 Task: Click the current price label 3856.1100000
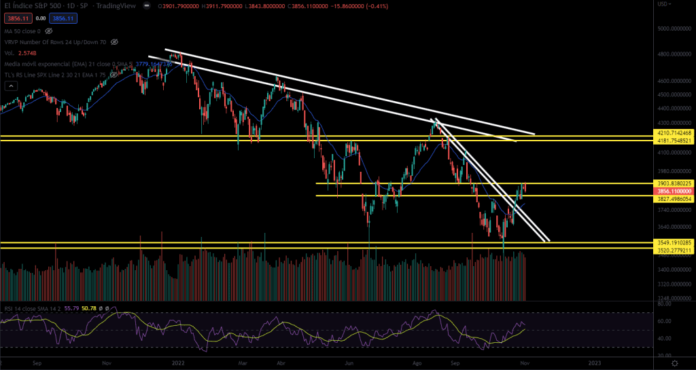click(675, 191)
